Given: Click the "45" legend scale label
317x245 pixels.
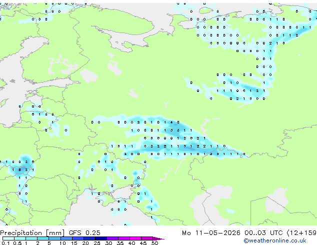Looking at the screenshot, I should pyautogui.click(x=143, y=243).
